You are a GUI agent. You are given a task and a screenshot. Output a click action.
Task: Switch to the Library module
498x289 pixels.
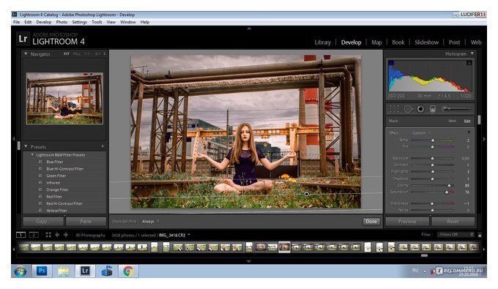point(323,42)
